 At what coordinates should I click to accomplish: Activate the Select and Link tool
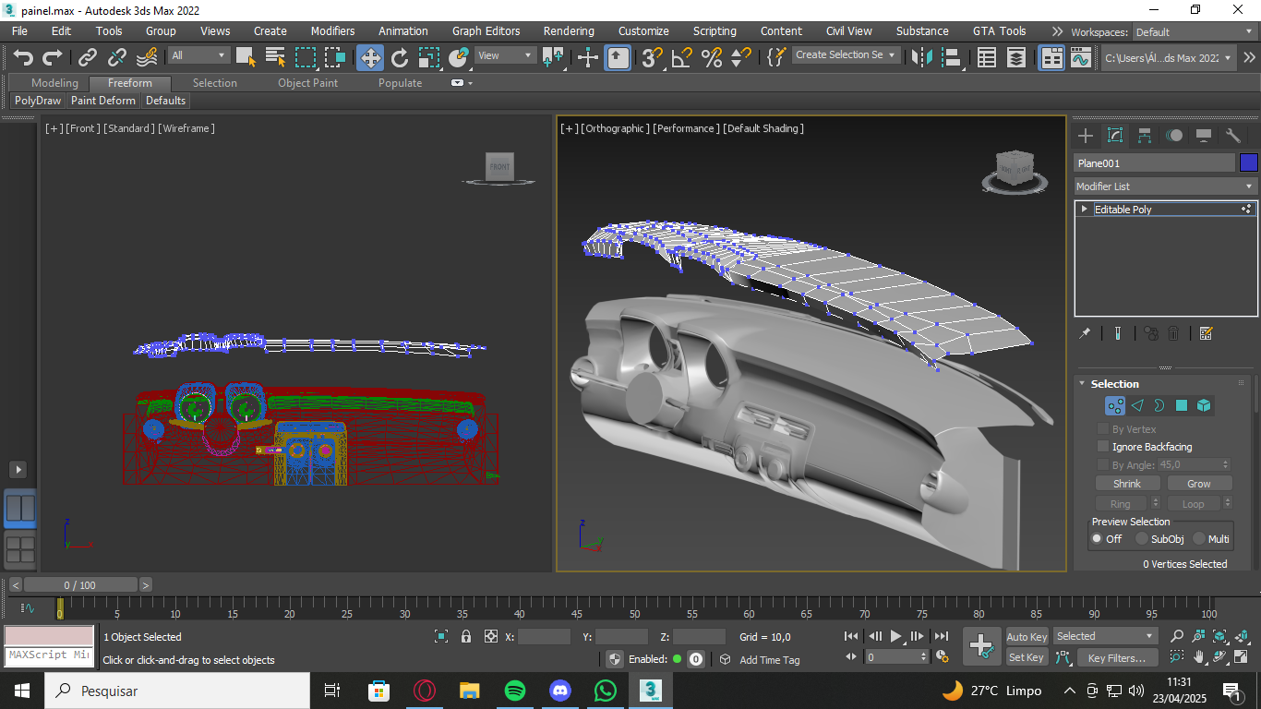point(88,57)
